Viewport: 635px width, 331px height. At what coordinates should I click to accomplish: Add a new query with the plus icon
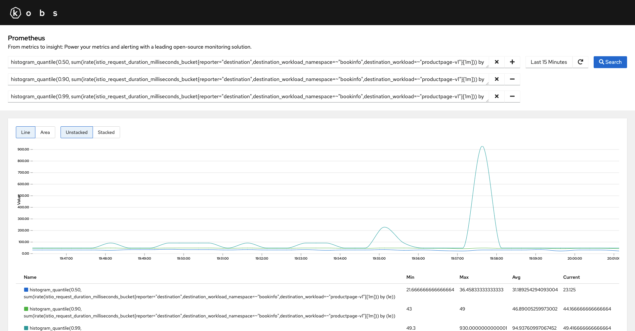pyautogui.click(x=512, y=62)
